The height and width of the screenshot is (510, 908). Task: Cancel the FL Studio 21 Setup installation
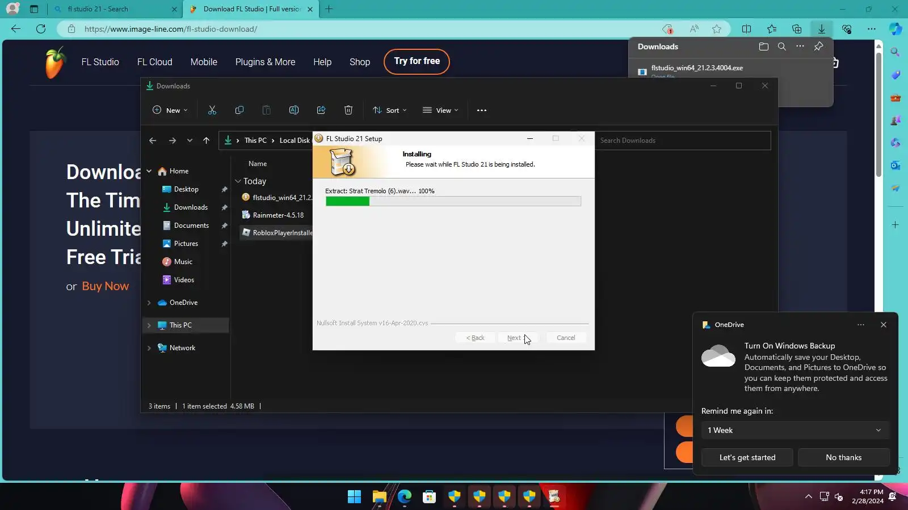pos(566,338)
